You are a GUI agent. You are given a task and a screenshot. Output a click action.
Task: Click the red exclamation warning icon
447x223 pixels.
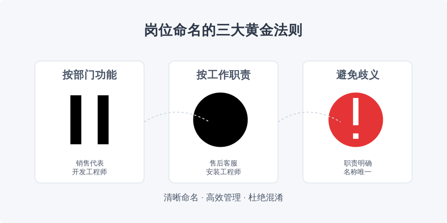point(355,120)
